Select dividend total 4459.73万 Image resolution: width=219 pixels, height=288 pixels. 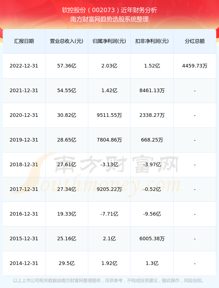tap(195, 66)
